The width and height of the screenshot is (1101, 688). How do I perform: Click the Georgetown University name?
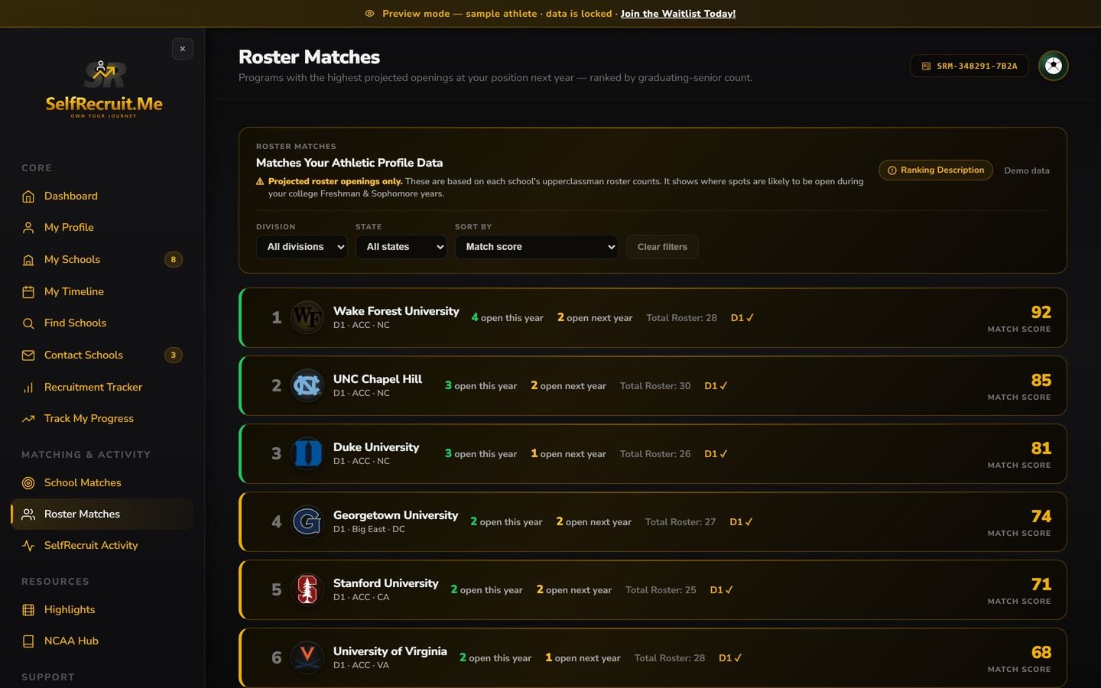click(x=396, y=515)
